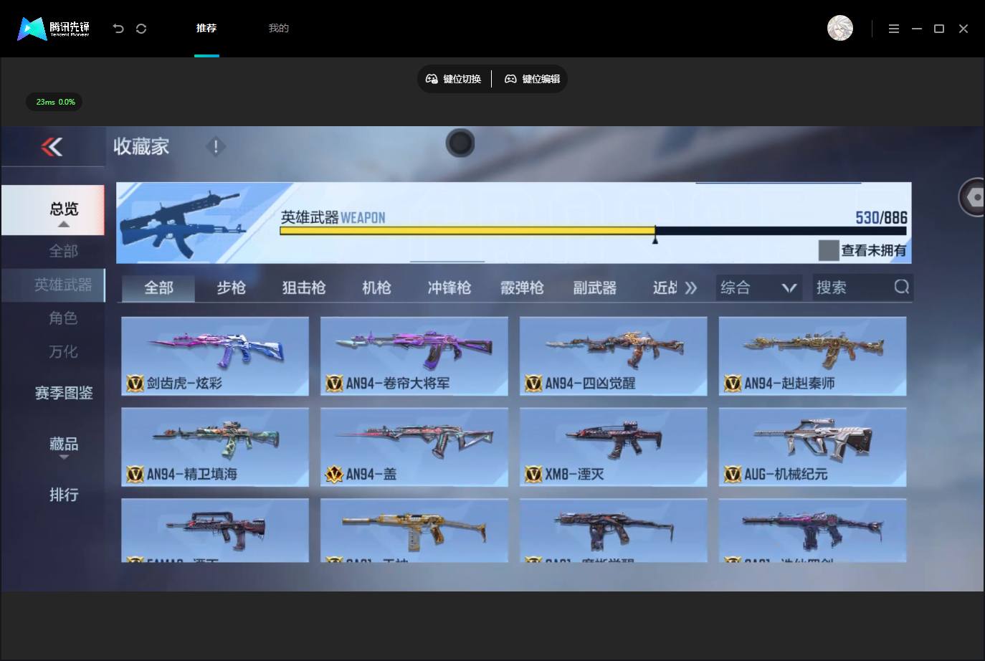Click the red double-chevron back icon

[x=52, y=147]
